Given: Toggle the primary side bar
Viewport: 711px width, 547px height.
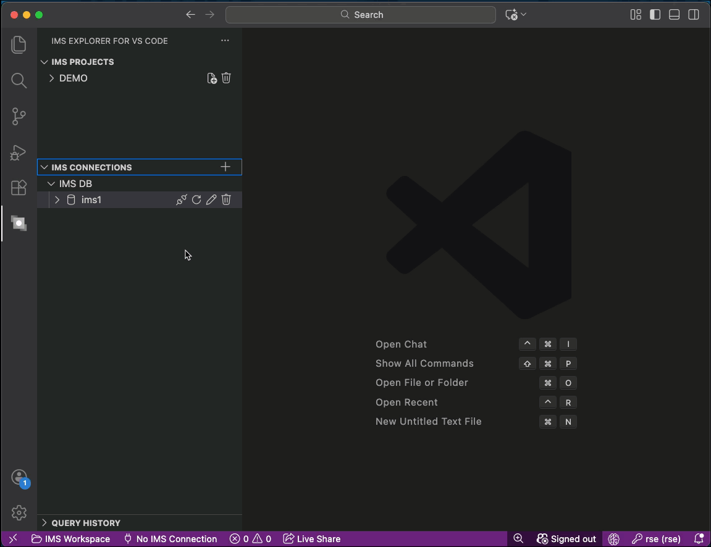Looking at the screenshot, I should [x=655, y=15].
